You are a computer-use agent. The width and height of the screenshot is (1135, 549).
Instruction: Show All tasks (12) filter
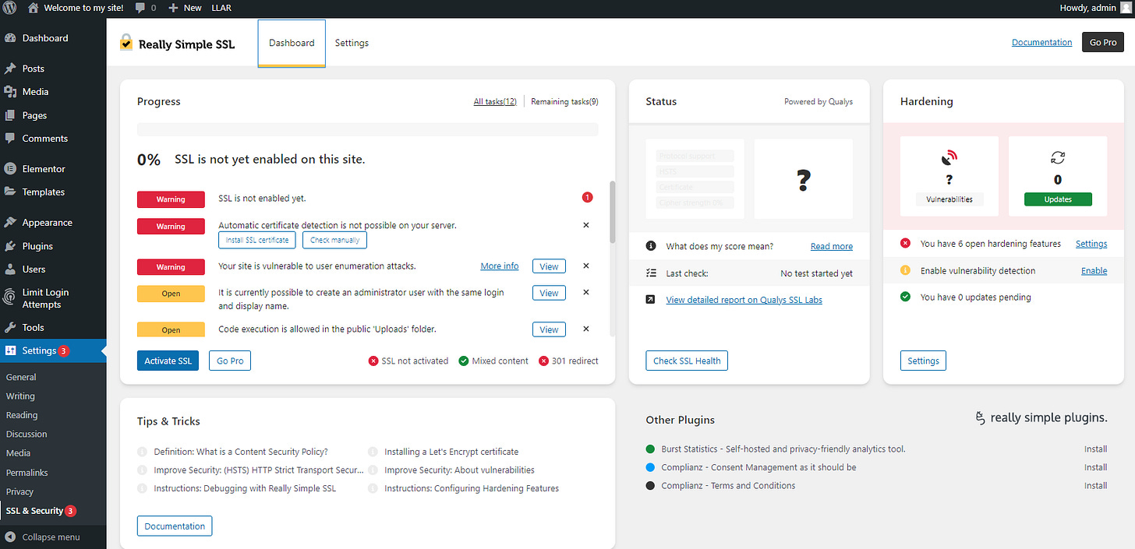(495, 102)
